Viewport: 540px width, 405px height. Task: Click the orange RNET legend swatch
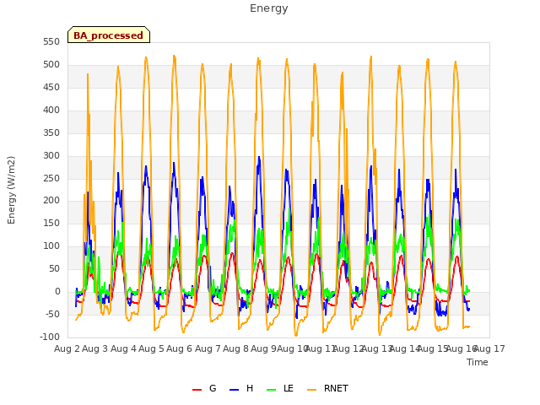pyautogui.click(x=311, y=390)
